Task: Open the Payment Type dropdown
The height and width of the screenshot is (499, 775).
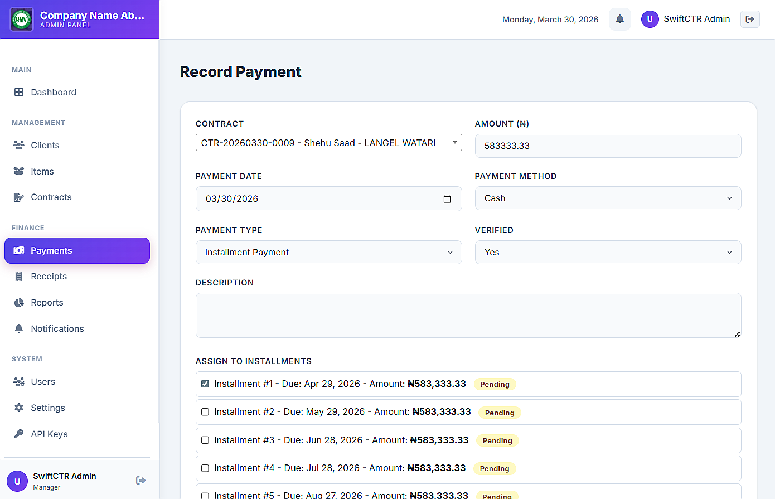Action: [329, 253]
